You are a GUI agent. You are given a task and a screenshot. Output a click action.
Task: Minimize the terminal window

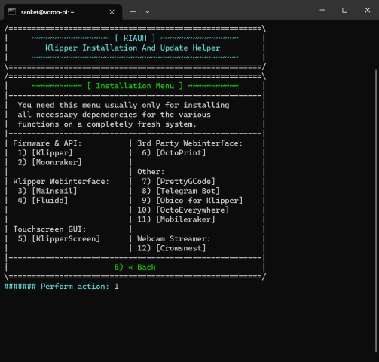(x=322, y=10)
